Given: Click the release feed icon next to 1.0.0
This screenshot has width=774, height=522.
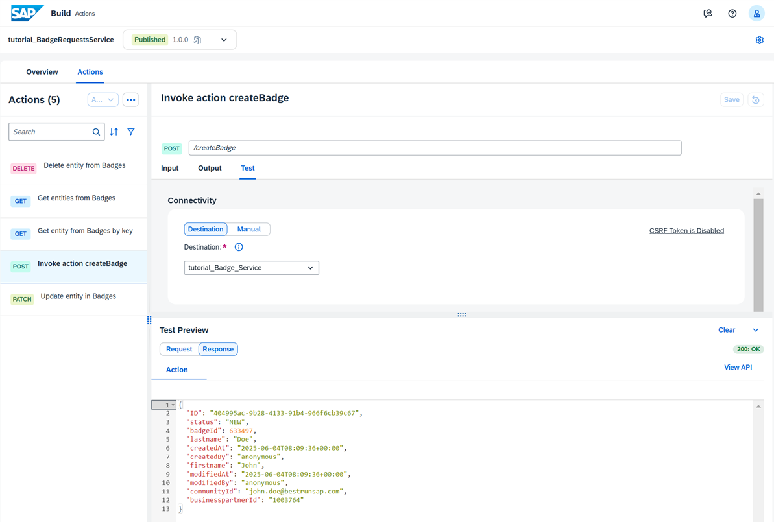Looking at the screenshot, I should [197, 40].
